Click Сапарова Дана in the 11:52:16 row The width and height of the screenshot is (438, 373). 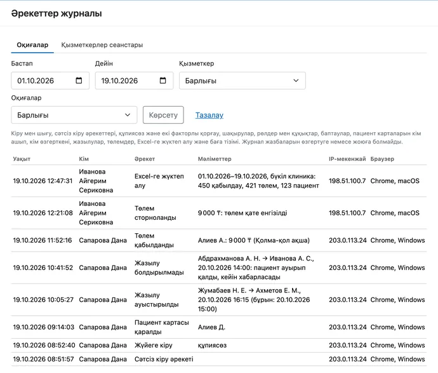point(102,240)
